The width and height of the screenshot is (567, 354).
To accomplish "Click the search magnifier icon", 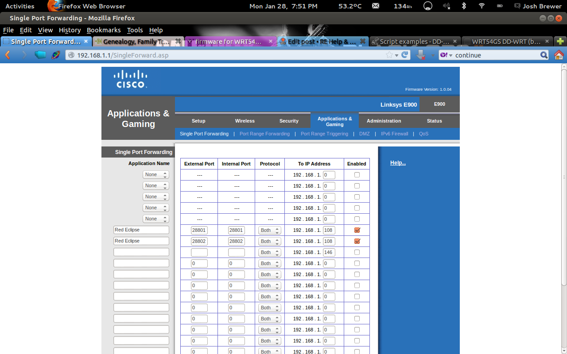I will click(544, 55).
